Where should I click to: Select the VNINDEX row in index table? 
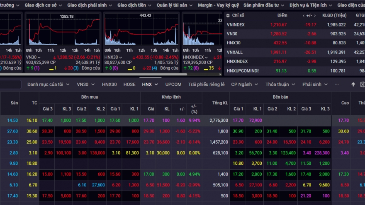236,24
